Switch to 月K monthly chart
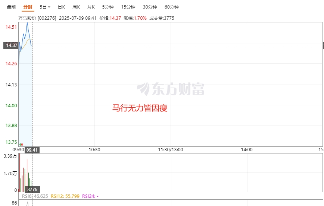Screen dimensions: 324x206 pyautogui.click(x=91, y=7)
